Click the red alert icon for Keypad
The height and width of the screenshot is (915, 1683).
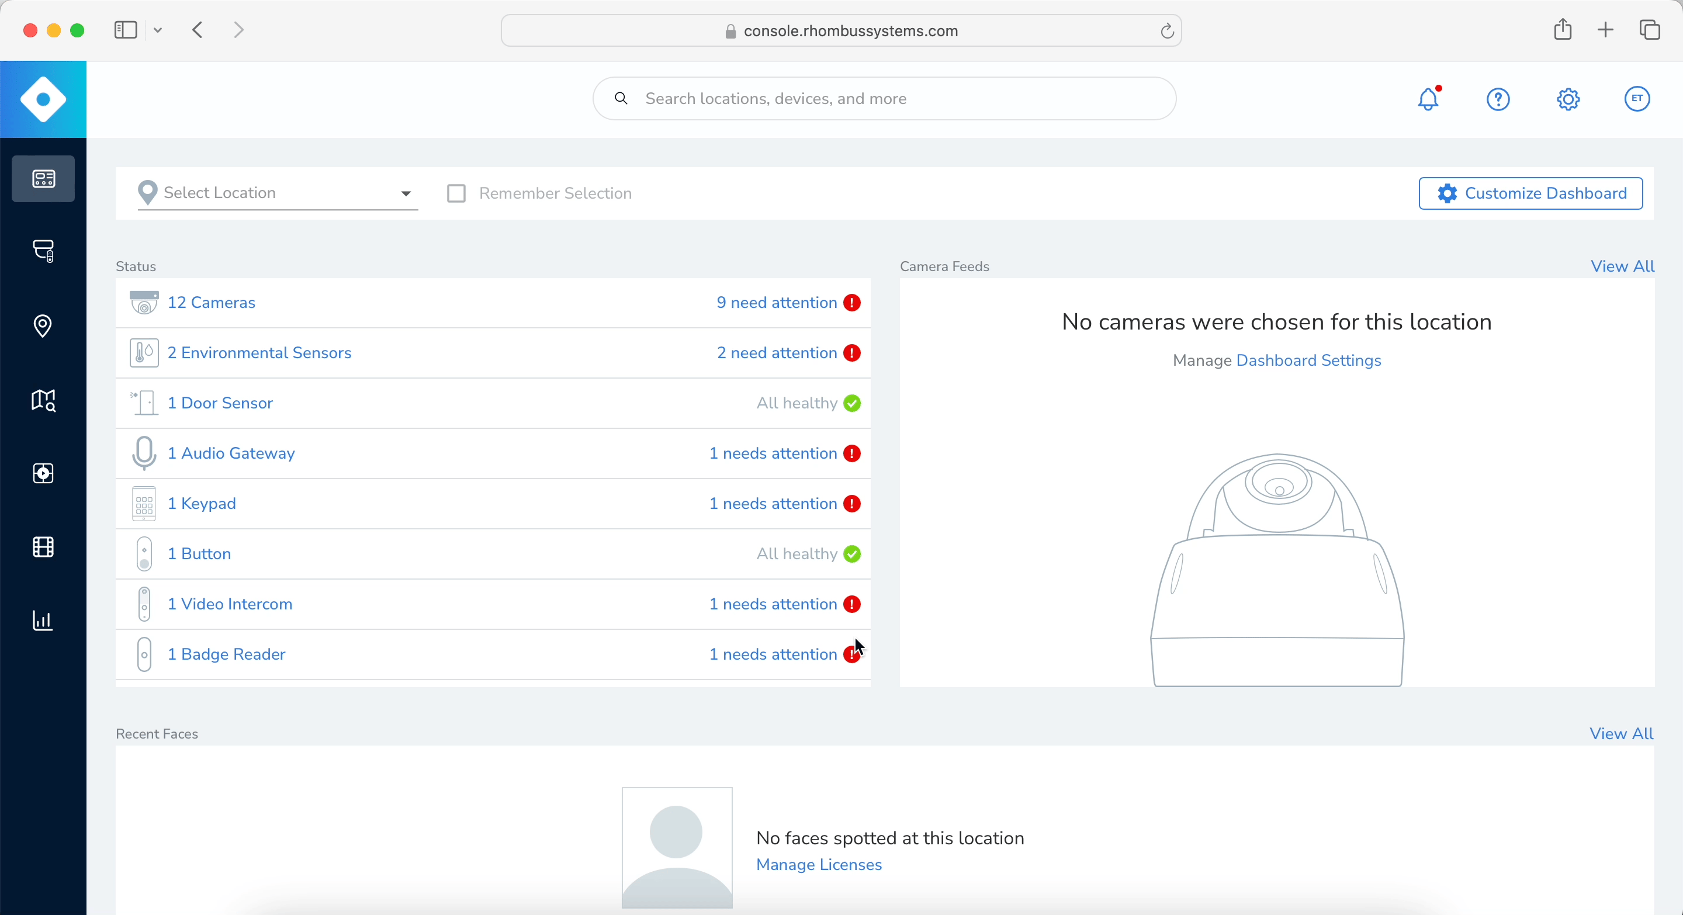(852, 504)
